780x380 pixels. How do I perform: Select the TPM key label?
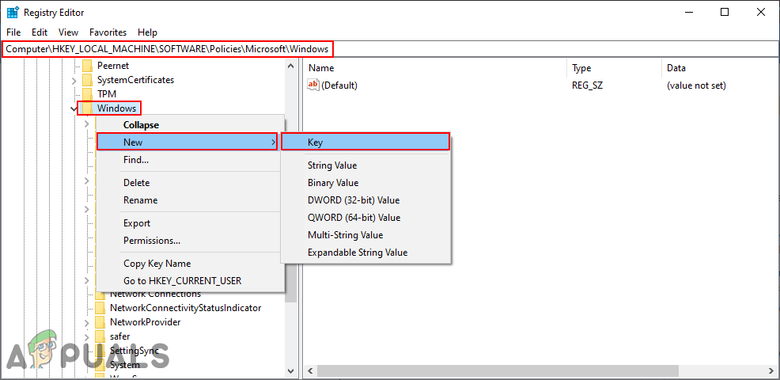[107, 93]
